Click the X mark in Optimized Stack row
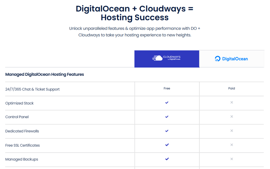The image size is (270, 169). click(232, 103)
